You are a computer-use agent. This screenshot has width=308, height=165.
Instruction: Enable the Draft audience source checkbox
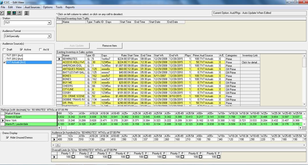[4, 49]
